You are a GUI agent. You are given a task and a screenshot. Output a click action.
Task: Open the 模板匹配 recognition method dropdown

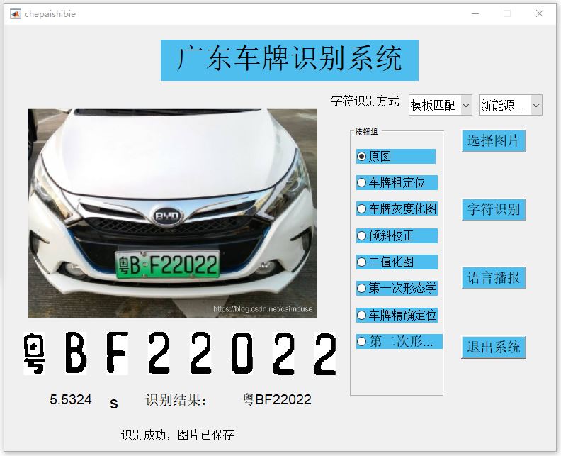pyautogui.click(x=441, y=105)
